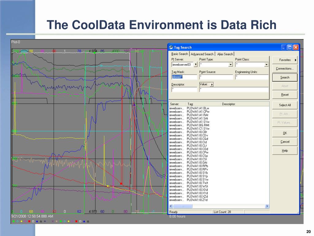Select tag PLOWA1:I0.RPb
Screen dimensions: 314x236
(197, 166)
